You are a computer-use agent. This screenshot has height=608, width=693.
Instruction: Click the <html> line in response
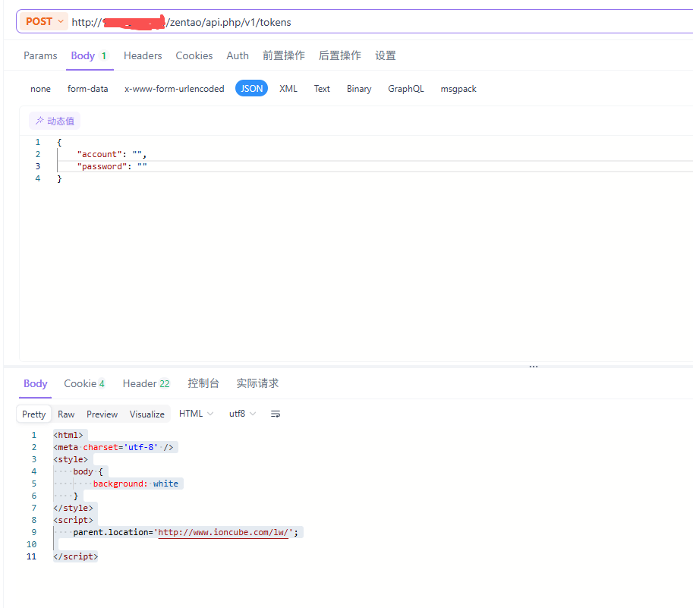(68, 435)
